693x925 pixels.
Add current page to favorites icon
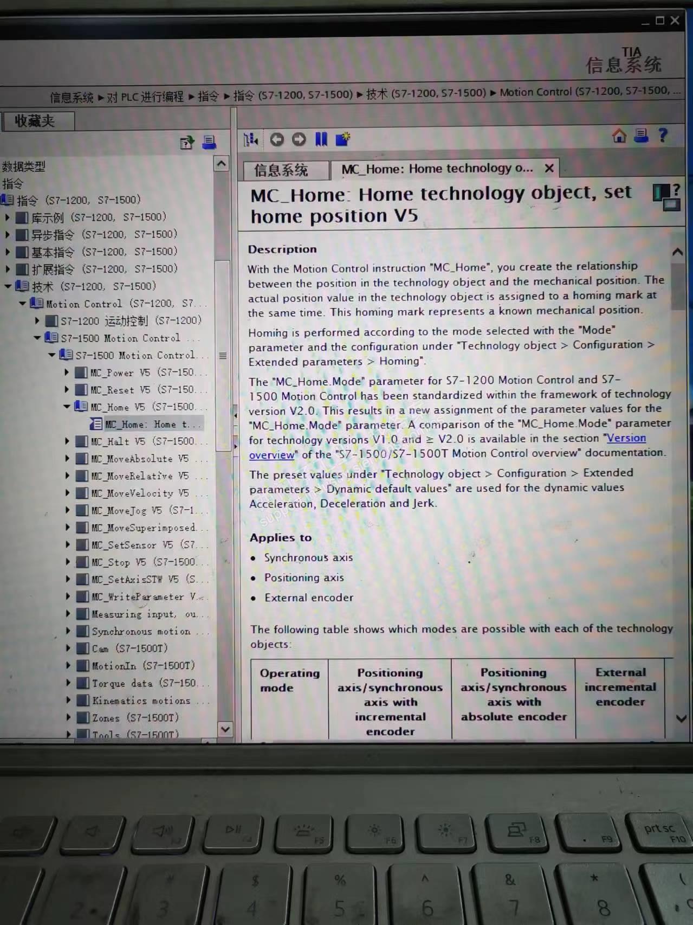point(343,139)
